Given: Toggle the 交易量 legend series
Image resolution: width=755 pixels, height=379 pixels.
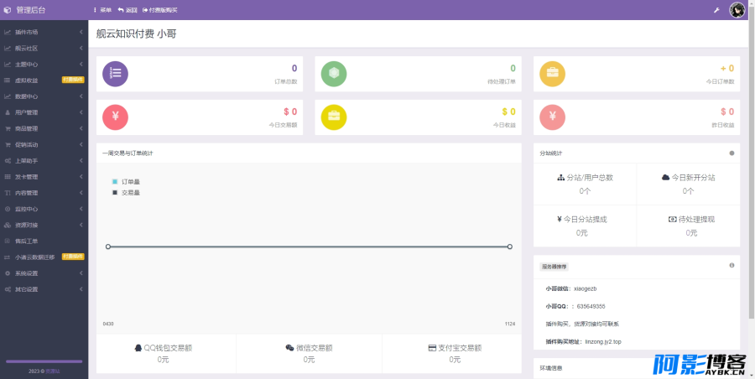Looking at the screenshot, I should click(126, 193).
